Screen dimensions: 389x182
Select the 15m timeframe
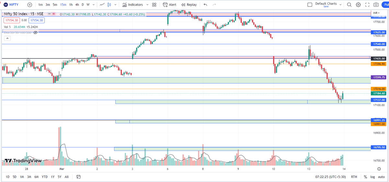63,5
